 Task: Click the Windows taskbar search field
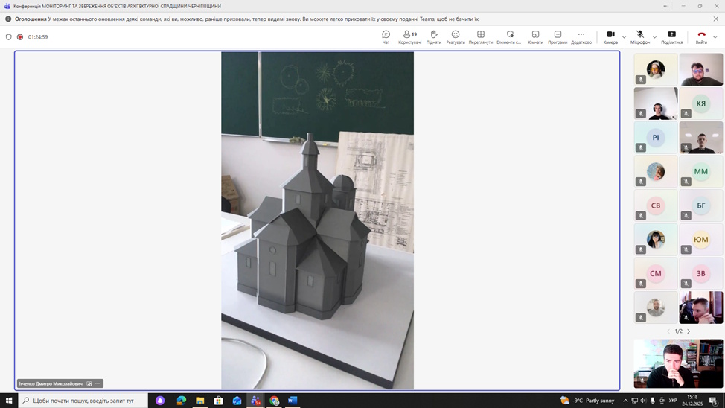click(x=82, y=401)
